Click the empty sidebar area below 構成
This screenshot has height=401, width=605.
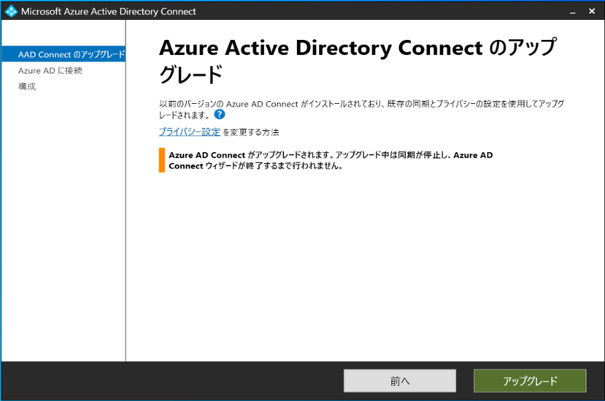62,227
